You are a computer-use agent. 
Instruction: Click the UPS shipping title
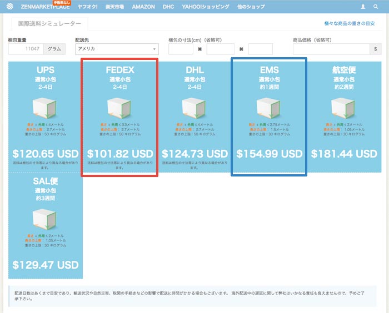click(46, 70)
